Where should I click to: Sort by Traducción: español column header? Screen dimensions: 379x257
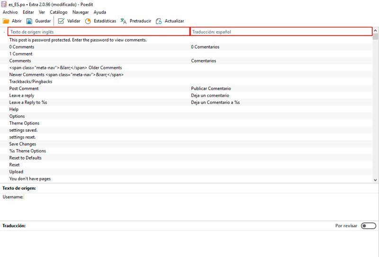point(281,32)
